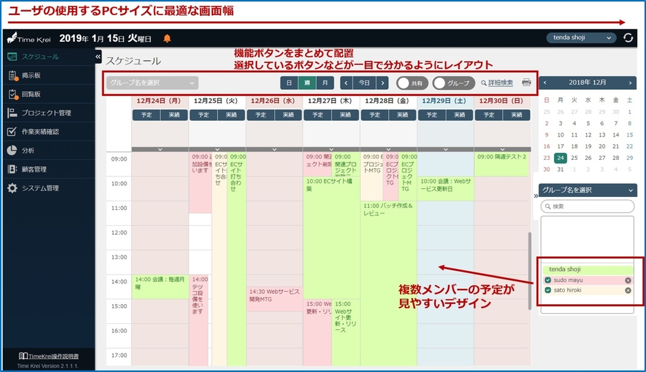The image size is (646, 372).
Task: Collapse right panel with double-chevron
Action: pyautogui.click(x=535, y=196)
